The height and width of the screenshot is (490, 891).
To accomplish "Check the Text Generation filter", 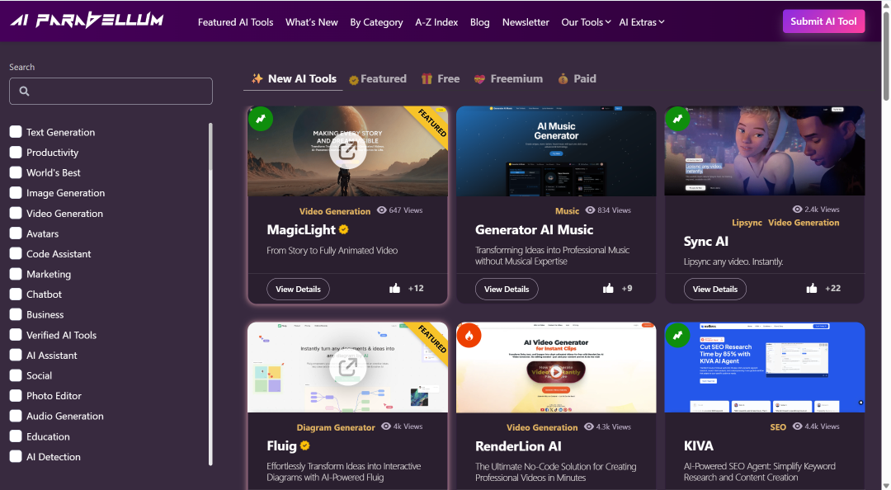I will pos(16,132).
